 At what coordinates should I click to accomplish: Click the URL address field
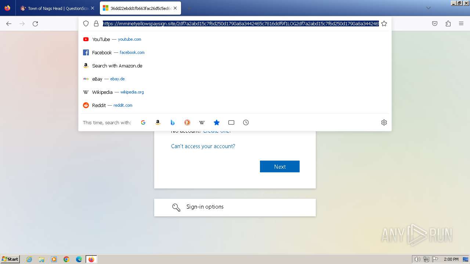tap(241, 23)
